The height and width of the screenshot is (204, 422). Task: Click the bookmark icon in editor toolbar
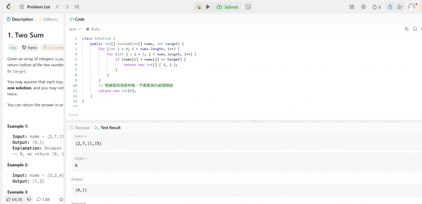[415, 29]
